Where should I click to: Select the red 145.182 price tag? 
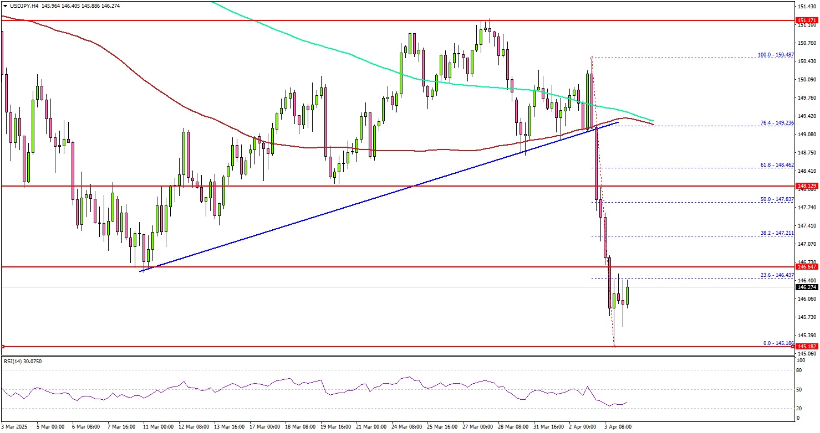pos(807,347)
